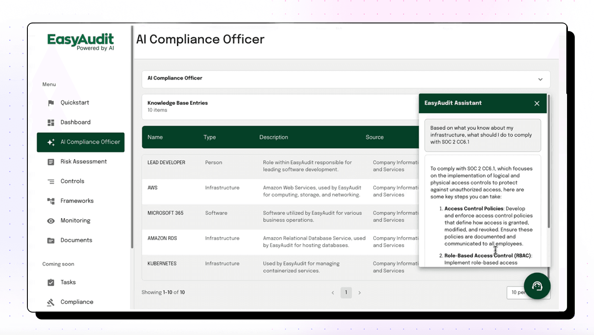Expand the AI Compliance Officer accordion chevron
The height and width of the screenshot is (335, 594).
point(541,80)
